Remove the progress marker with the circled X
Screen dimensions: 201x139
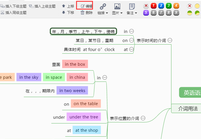[x=190, y=6]
